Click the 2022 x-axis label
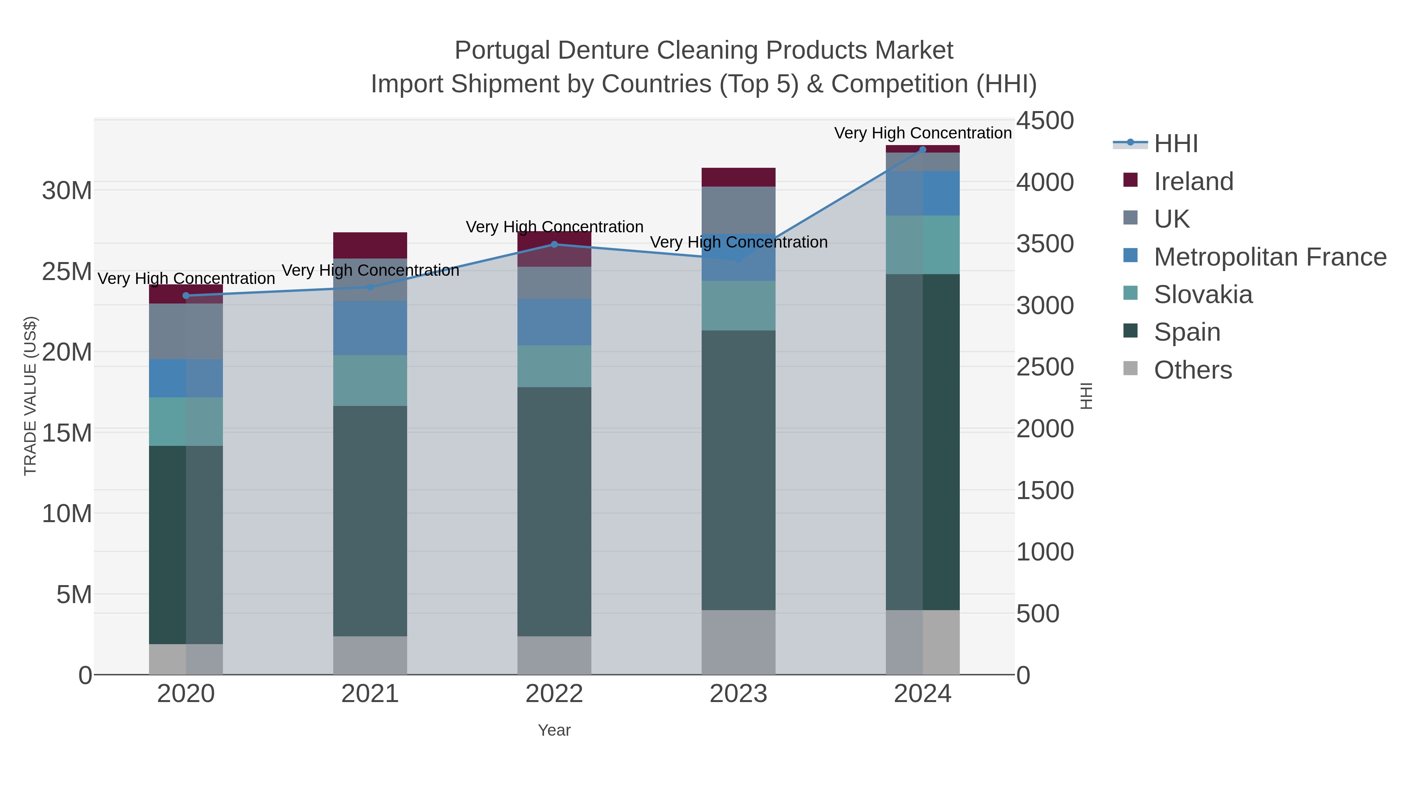Screen dimensions: 1408x792 554,694
